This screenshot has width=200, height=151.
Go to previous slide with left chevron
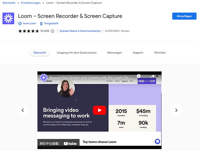point(23,110)
